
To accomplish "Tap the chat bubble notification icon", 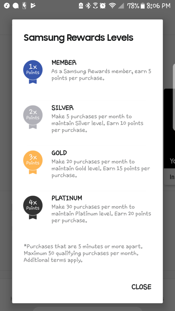I will coord(15,5).
